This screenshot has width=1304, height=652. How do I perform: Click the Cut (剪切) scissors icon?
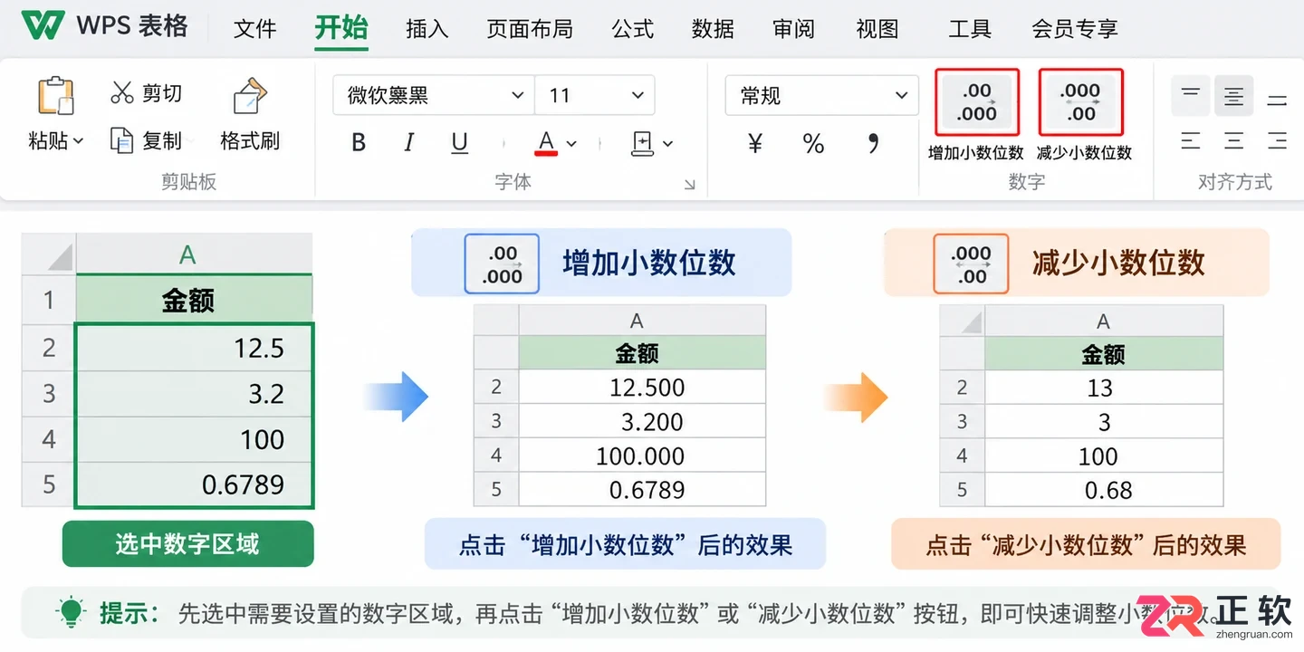(x=121, y=92)
